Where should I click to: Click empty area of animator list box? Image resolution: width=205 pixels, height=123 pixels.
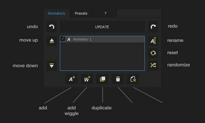tap(102, 56)
